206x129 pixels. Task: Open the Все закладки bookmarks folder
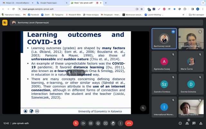tap(196, 15)
